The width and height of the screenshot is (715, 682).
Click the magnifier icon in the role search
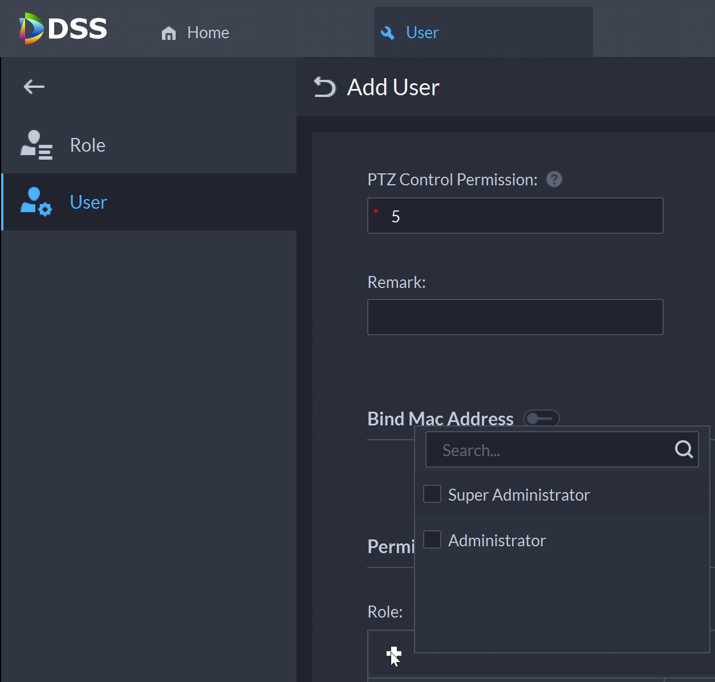click(x=684, y=450)
